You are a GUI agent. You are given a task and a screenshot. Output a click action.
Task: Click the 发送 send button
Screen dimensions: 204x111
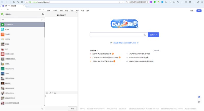pyautogui.click(x=72, y=109)
